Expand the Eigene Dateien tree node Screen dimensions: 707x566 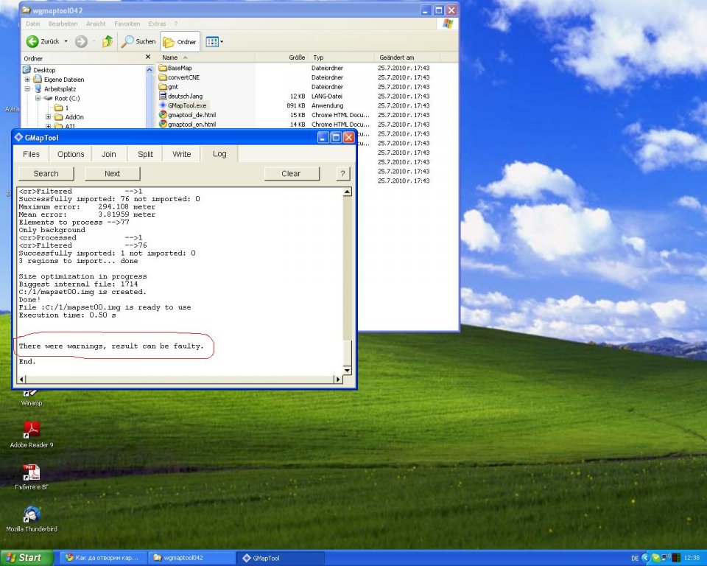(x=27, y=80)
